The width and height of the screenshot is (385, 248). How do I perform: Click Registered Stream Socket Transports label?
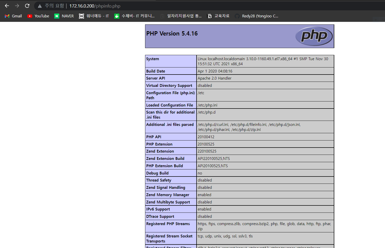pyautogui.click(x=169, y=239)
